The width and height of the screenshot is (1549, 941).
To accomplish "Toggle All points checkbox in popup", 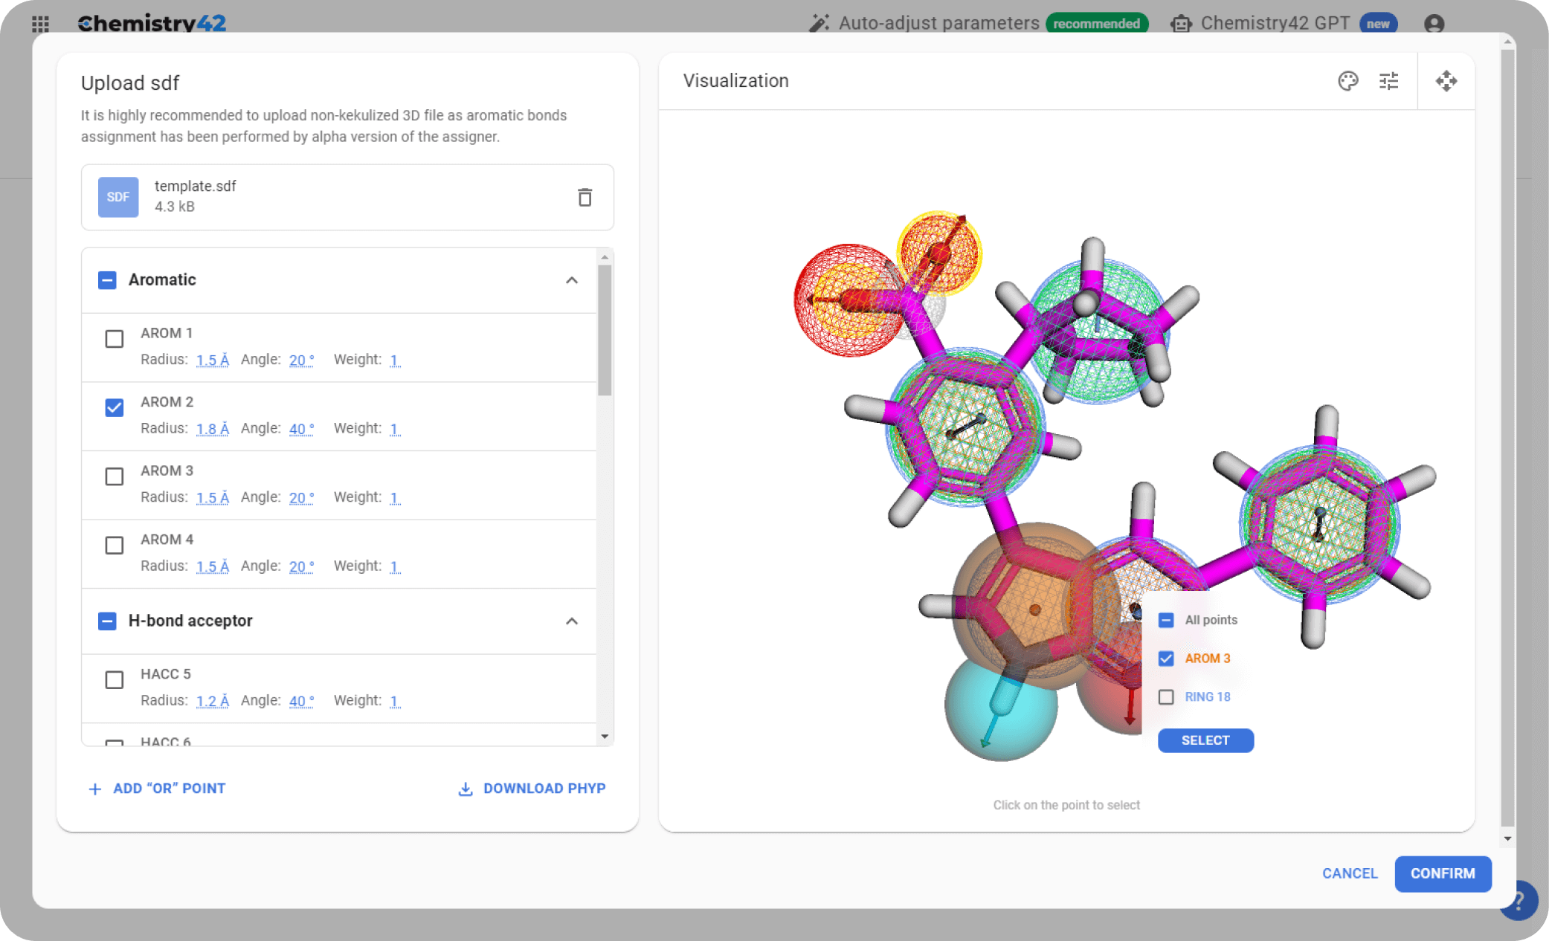I will (x=1166, y=620).
